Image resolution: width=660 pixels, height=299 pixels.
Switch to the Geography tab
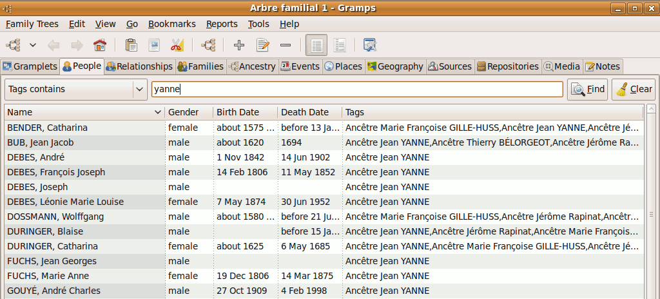pos(395,66)
